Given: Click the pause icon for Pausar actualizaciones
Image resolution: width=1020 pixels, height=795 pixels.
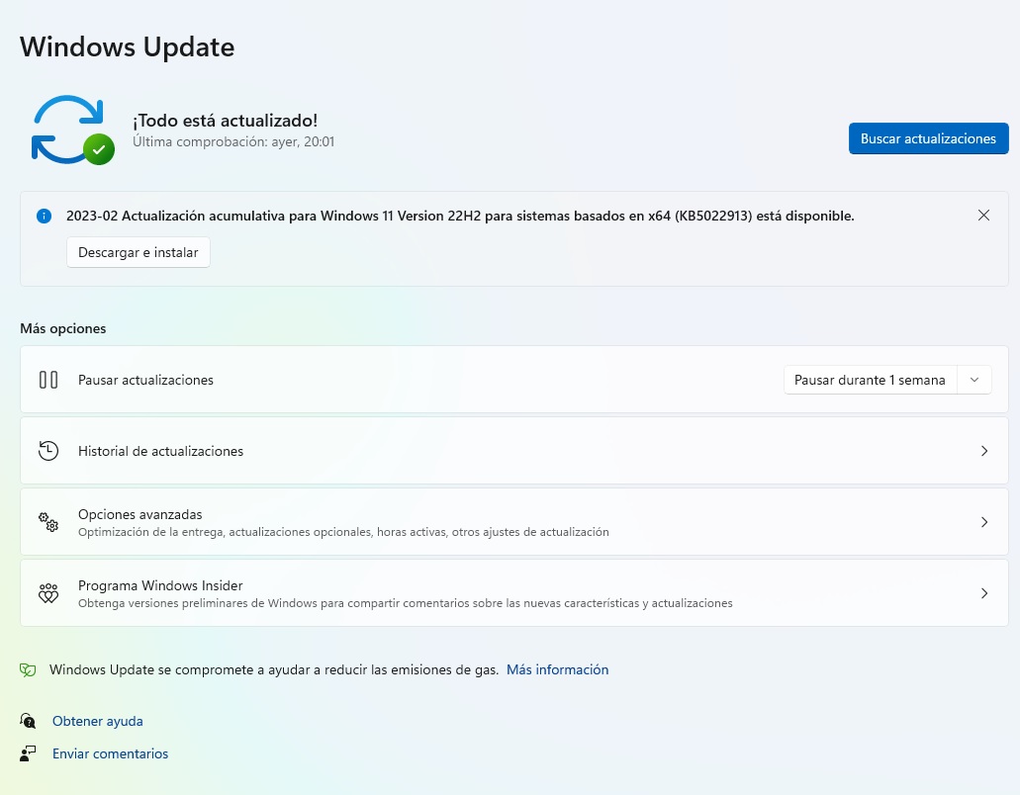Looking at the screenshot, I should [48, 380].
